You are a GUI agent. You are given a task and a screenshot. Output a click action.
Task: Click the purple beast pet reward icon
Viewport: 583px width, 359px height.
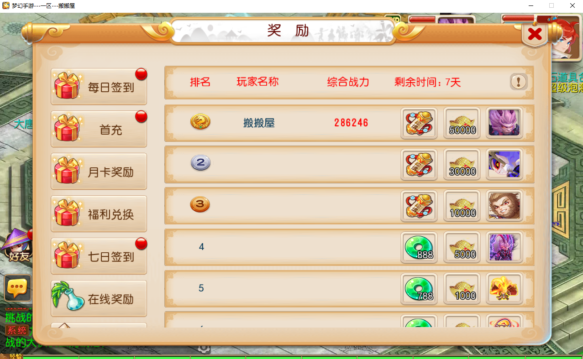(x=504, y=123)
